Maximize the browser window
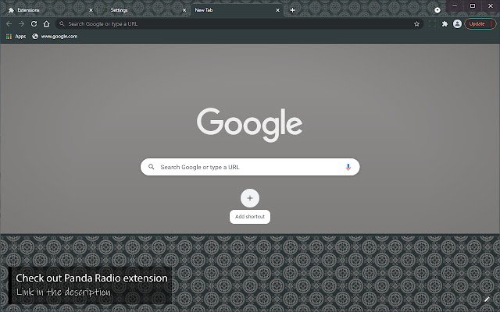 click(x=473, y=5)
